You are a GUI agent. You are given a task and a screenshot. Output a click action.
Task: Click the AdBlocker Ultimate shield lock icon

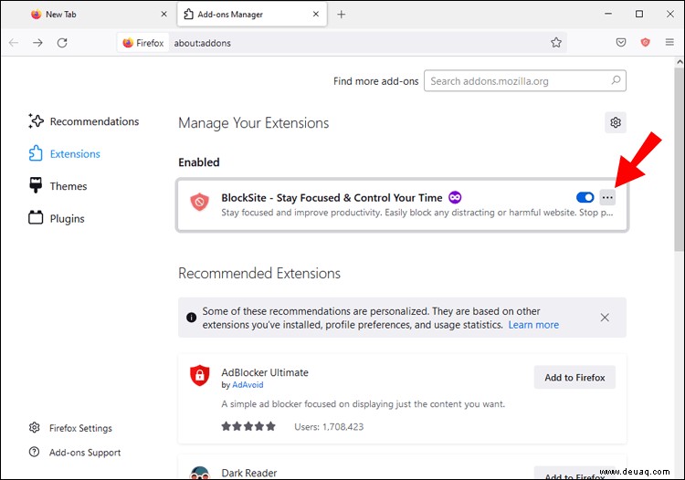pyautogui.click(x=200, y=375)
